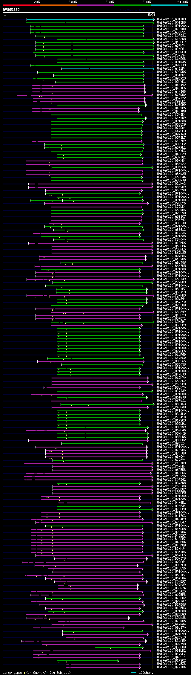Select hit UniRef100_C0HB97

point(171,582)
